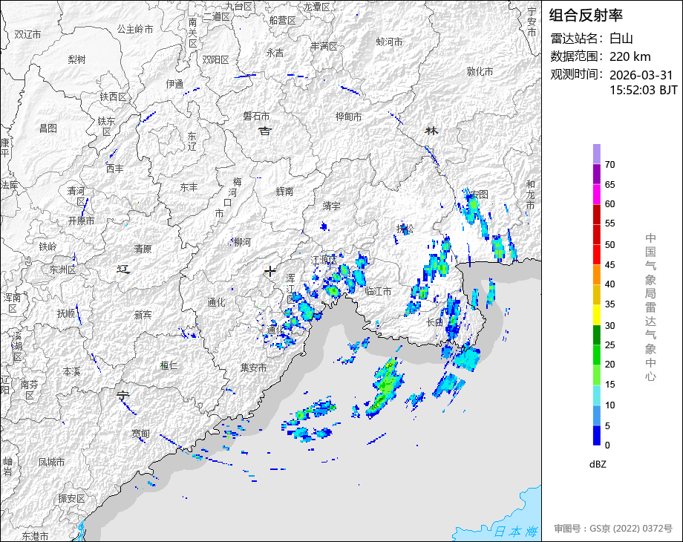Click the 通化 city label
The image size is (683, 542).
(216, 302)
